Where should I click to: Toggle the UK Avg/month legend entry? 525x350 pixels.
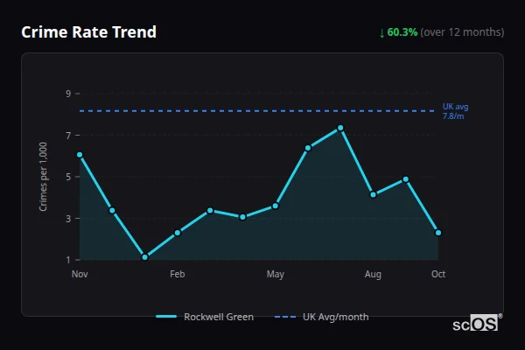[321, 317]
